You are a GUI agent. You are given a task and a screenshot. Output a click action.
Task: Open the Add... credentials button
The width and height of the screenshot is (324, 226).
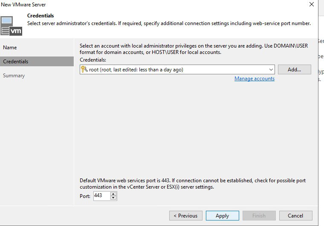coord(294,70)
